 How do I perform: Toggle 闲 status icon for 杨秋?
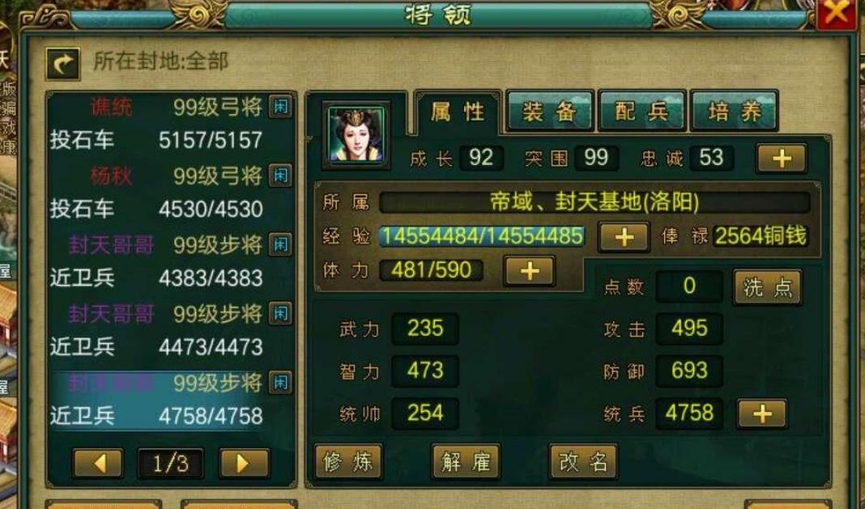(280, 176)
